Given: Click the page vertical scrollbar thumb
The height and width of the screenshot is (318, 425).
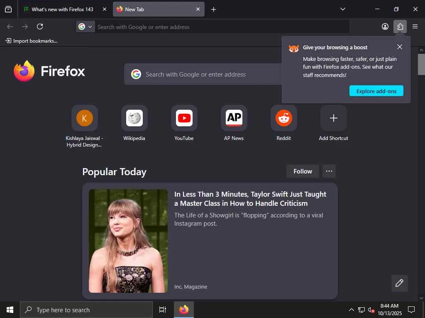Looking at the screenshot, I should pyautogui.click(x=421, y=64).
